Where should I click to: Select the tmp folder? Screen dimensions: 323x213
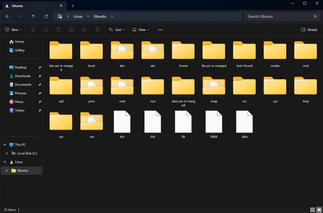click(x=306, y=90)
